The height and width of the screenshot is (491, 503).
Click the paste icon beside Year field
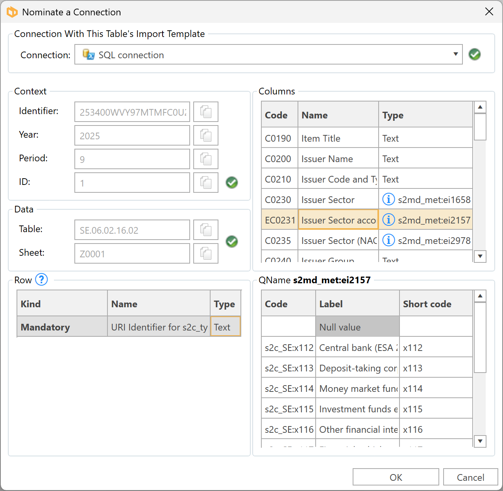[205, 136]
